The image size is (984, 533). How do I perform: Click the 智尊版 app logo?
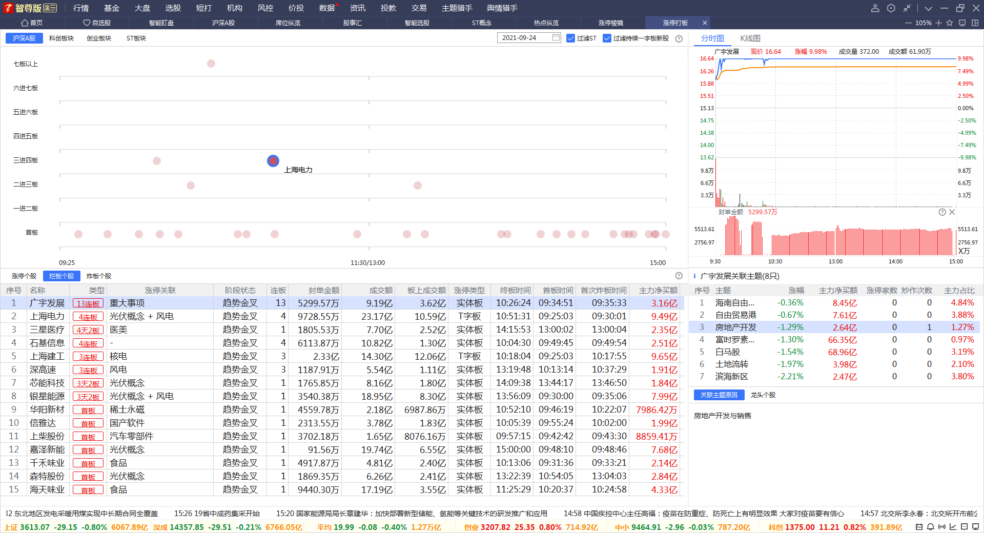[x=30, y=8]
